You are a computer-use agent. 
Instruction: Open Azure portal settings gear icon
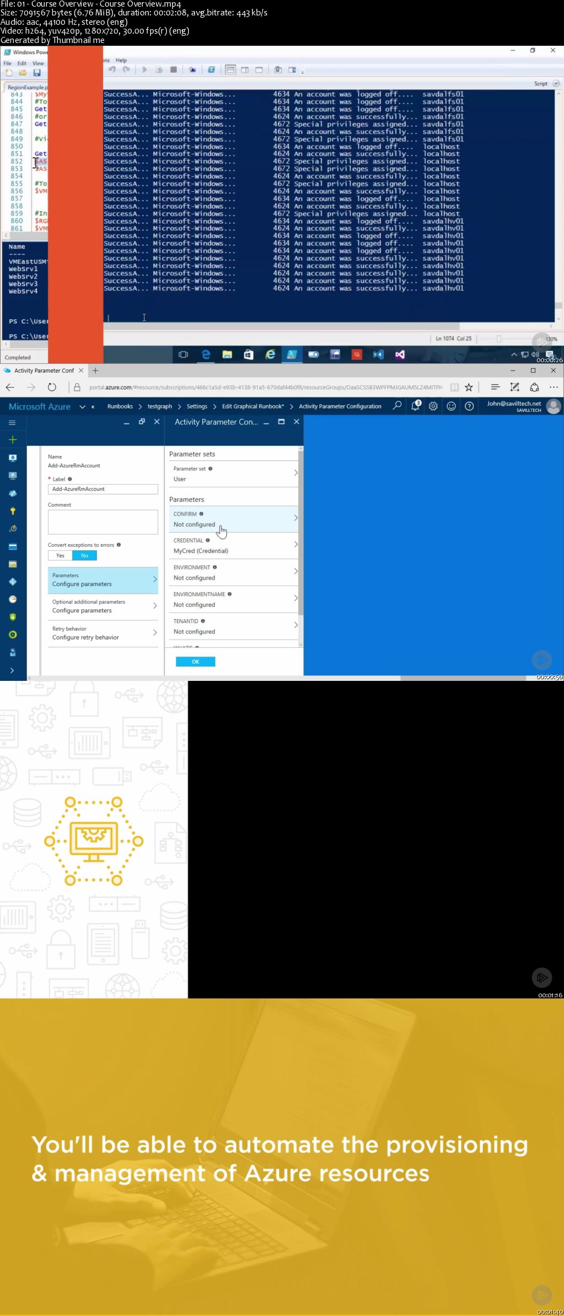(x=433, y=406)
